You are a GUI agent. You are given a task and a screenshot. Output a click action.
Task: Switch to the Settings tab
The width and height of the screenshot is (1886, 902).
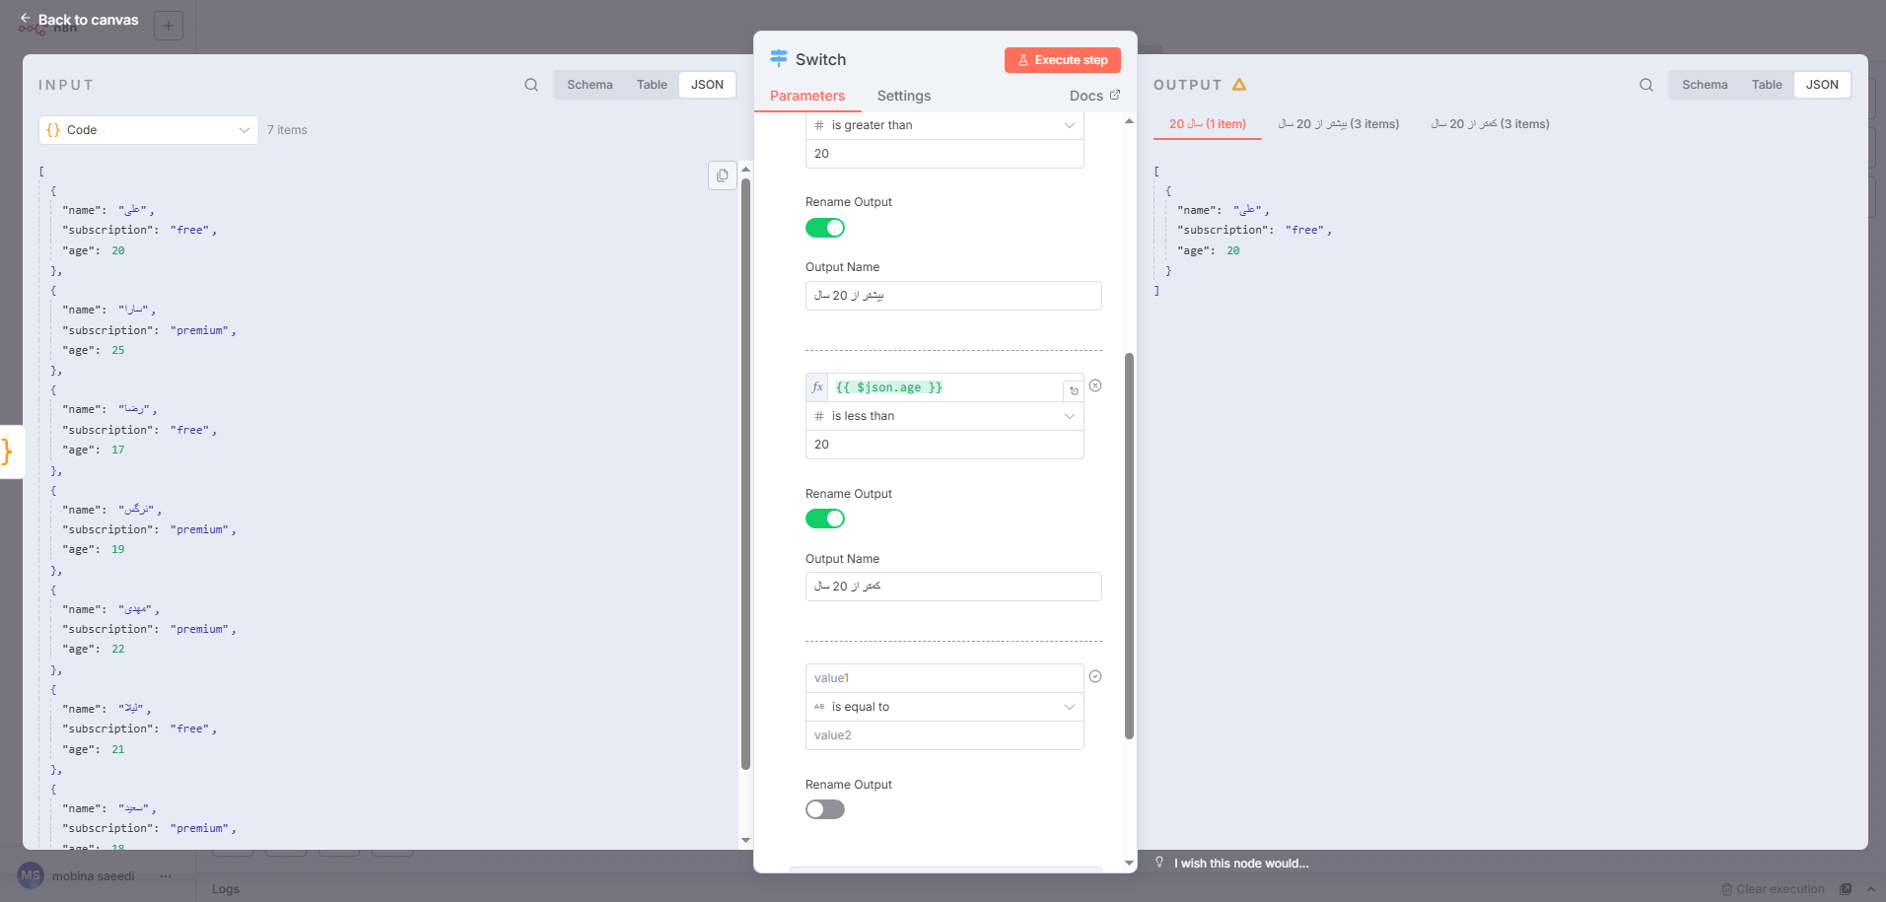click(x=903, y=96)
